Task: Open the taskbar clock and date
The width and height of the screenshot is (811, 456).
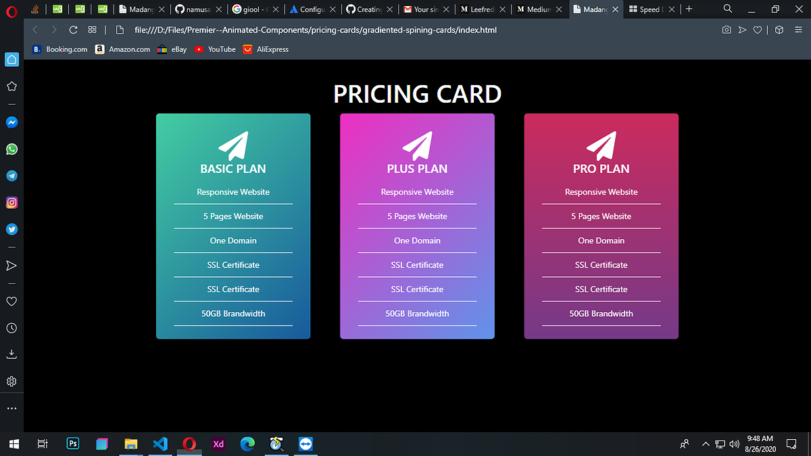Action: pyautogui.click(x=760, y=444)
